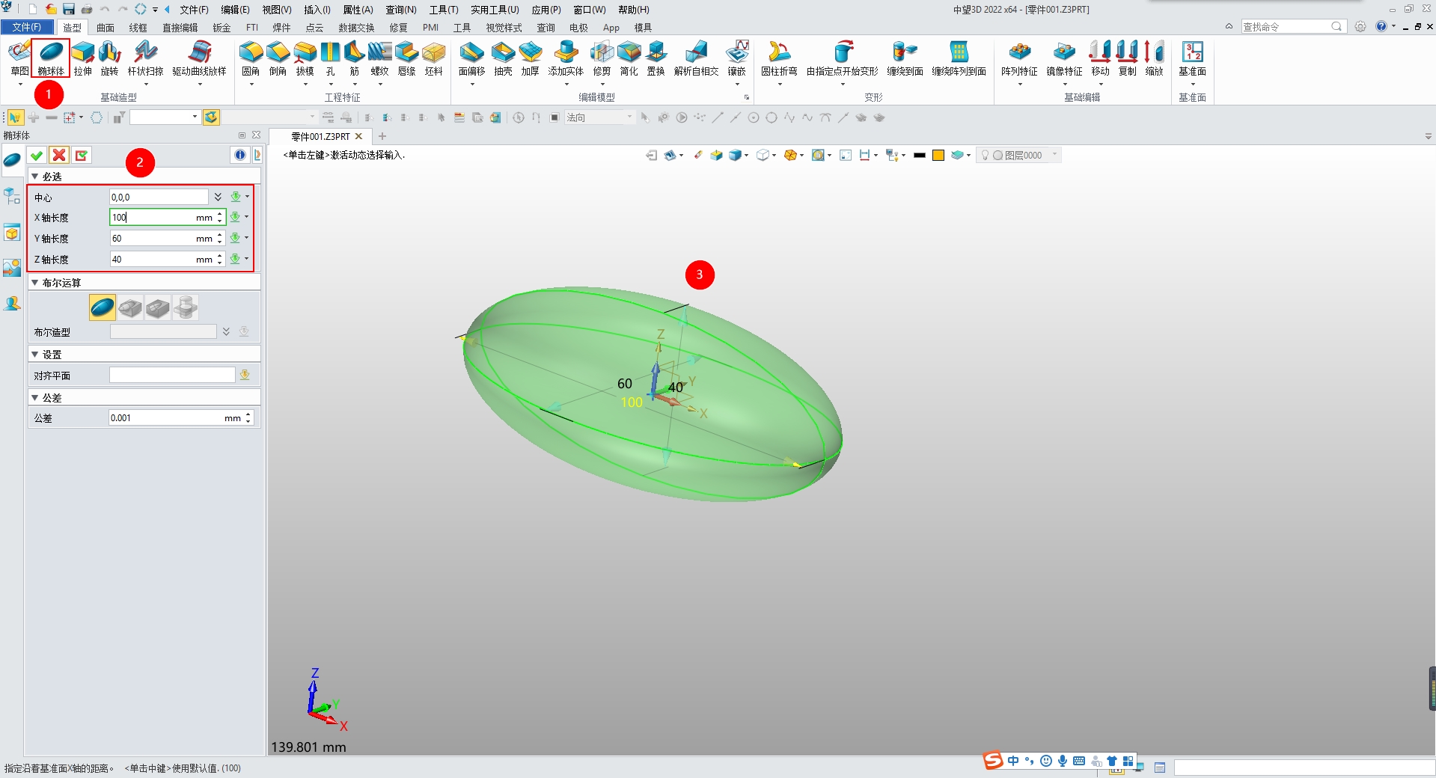This screenshot has width=1436, height=778.
Task: Open the 草图 sketch tool
Action: pos(19,58)
